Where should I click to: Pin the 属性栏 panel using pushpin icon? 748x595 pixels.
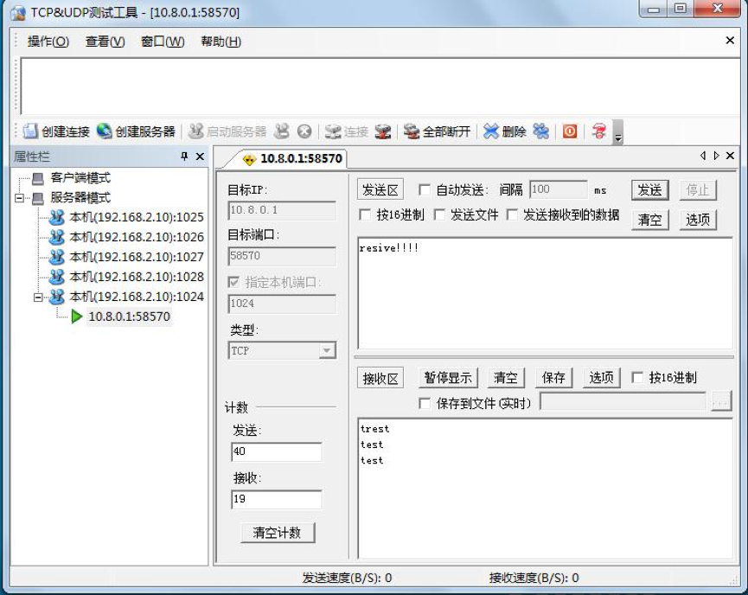pos(184,157)
